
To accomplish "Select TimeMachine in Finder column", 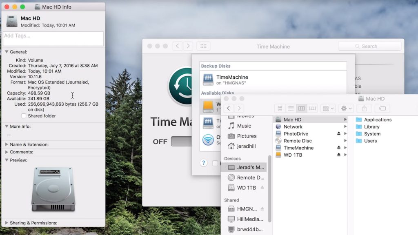I will tap(311, 148).
